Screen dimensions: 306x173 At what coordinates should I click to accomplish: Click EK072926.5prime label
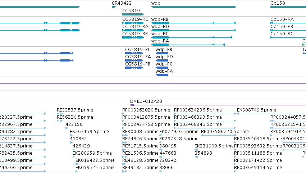tap(179, 132)
